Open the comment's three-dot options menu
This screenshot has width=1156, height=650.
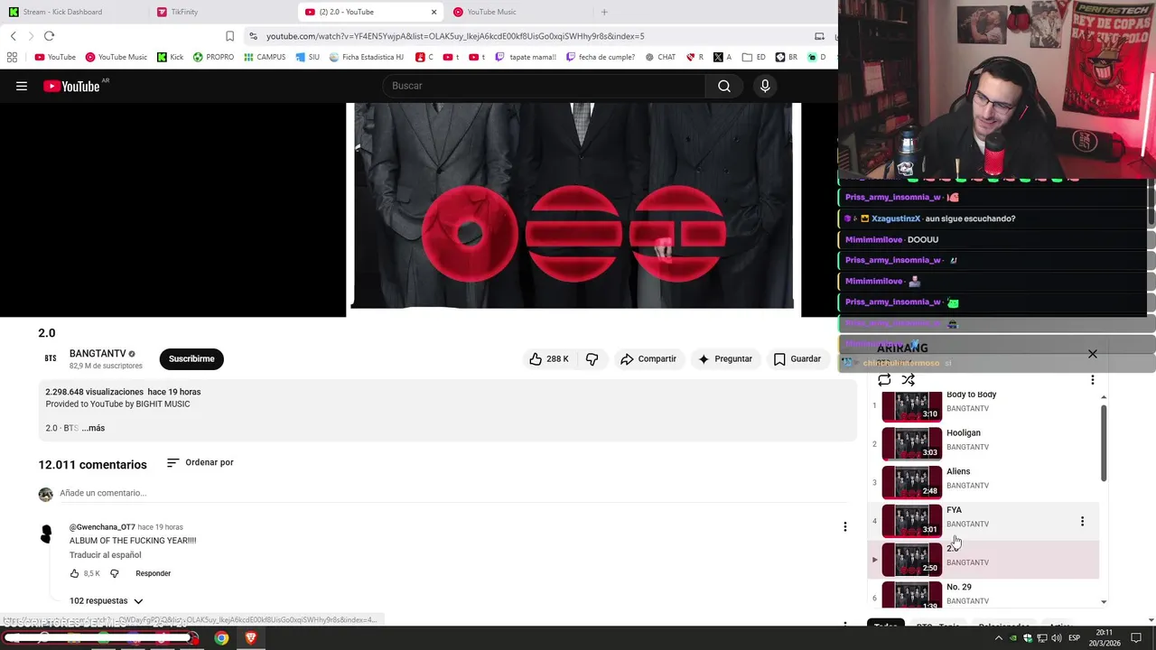pyautogui.click(x=844, y=526)
